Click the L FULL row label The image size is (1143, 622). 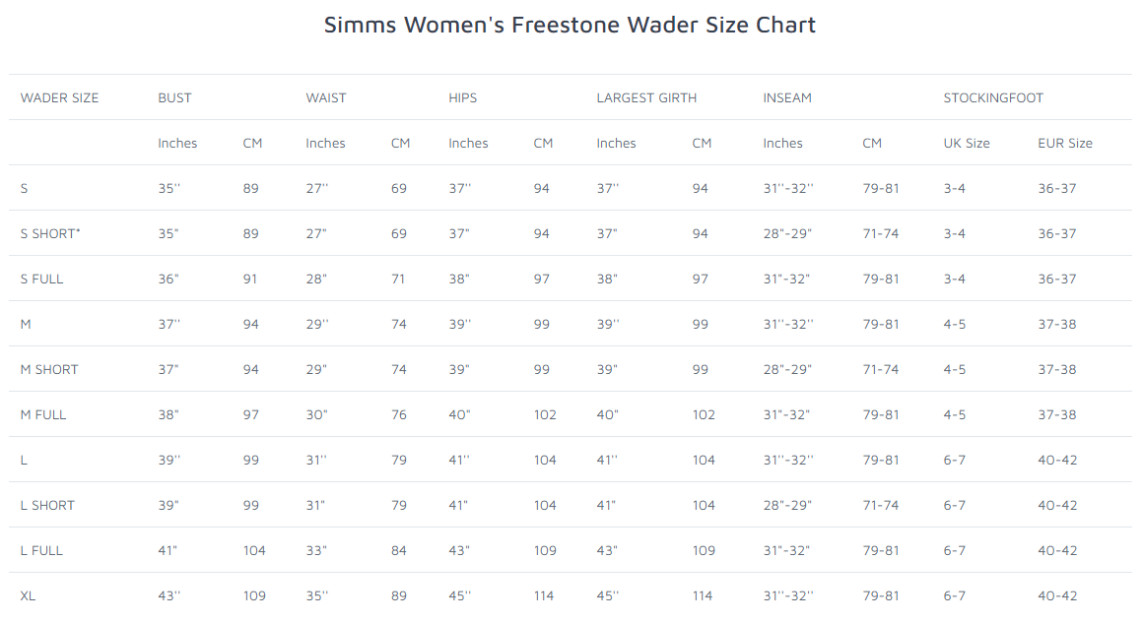41,550
